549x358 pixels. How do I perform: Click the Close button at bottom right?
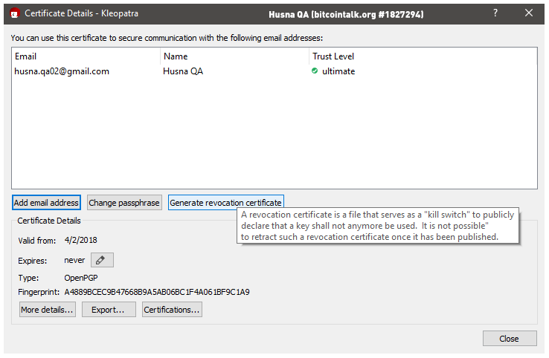510,339
